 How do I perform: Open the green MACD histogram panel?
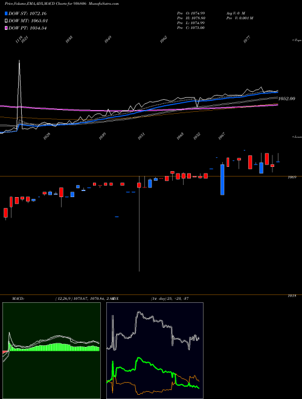(x=51, y=351)
